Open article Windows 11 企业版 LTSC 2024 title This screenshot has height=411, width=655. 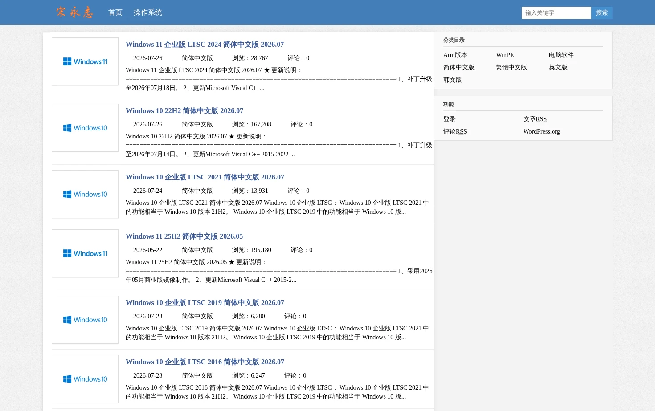coord(205,45)
